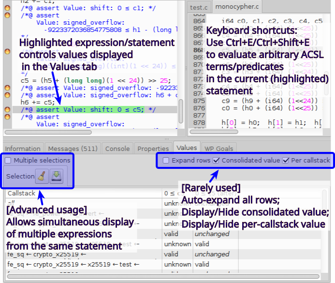Image resolution: width=335 pixels, height=283 pixels.
Task: Open the Properties tab
Action: pos(153,149)
